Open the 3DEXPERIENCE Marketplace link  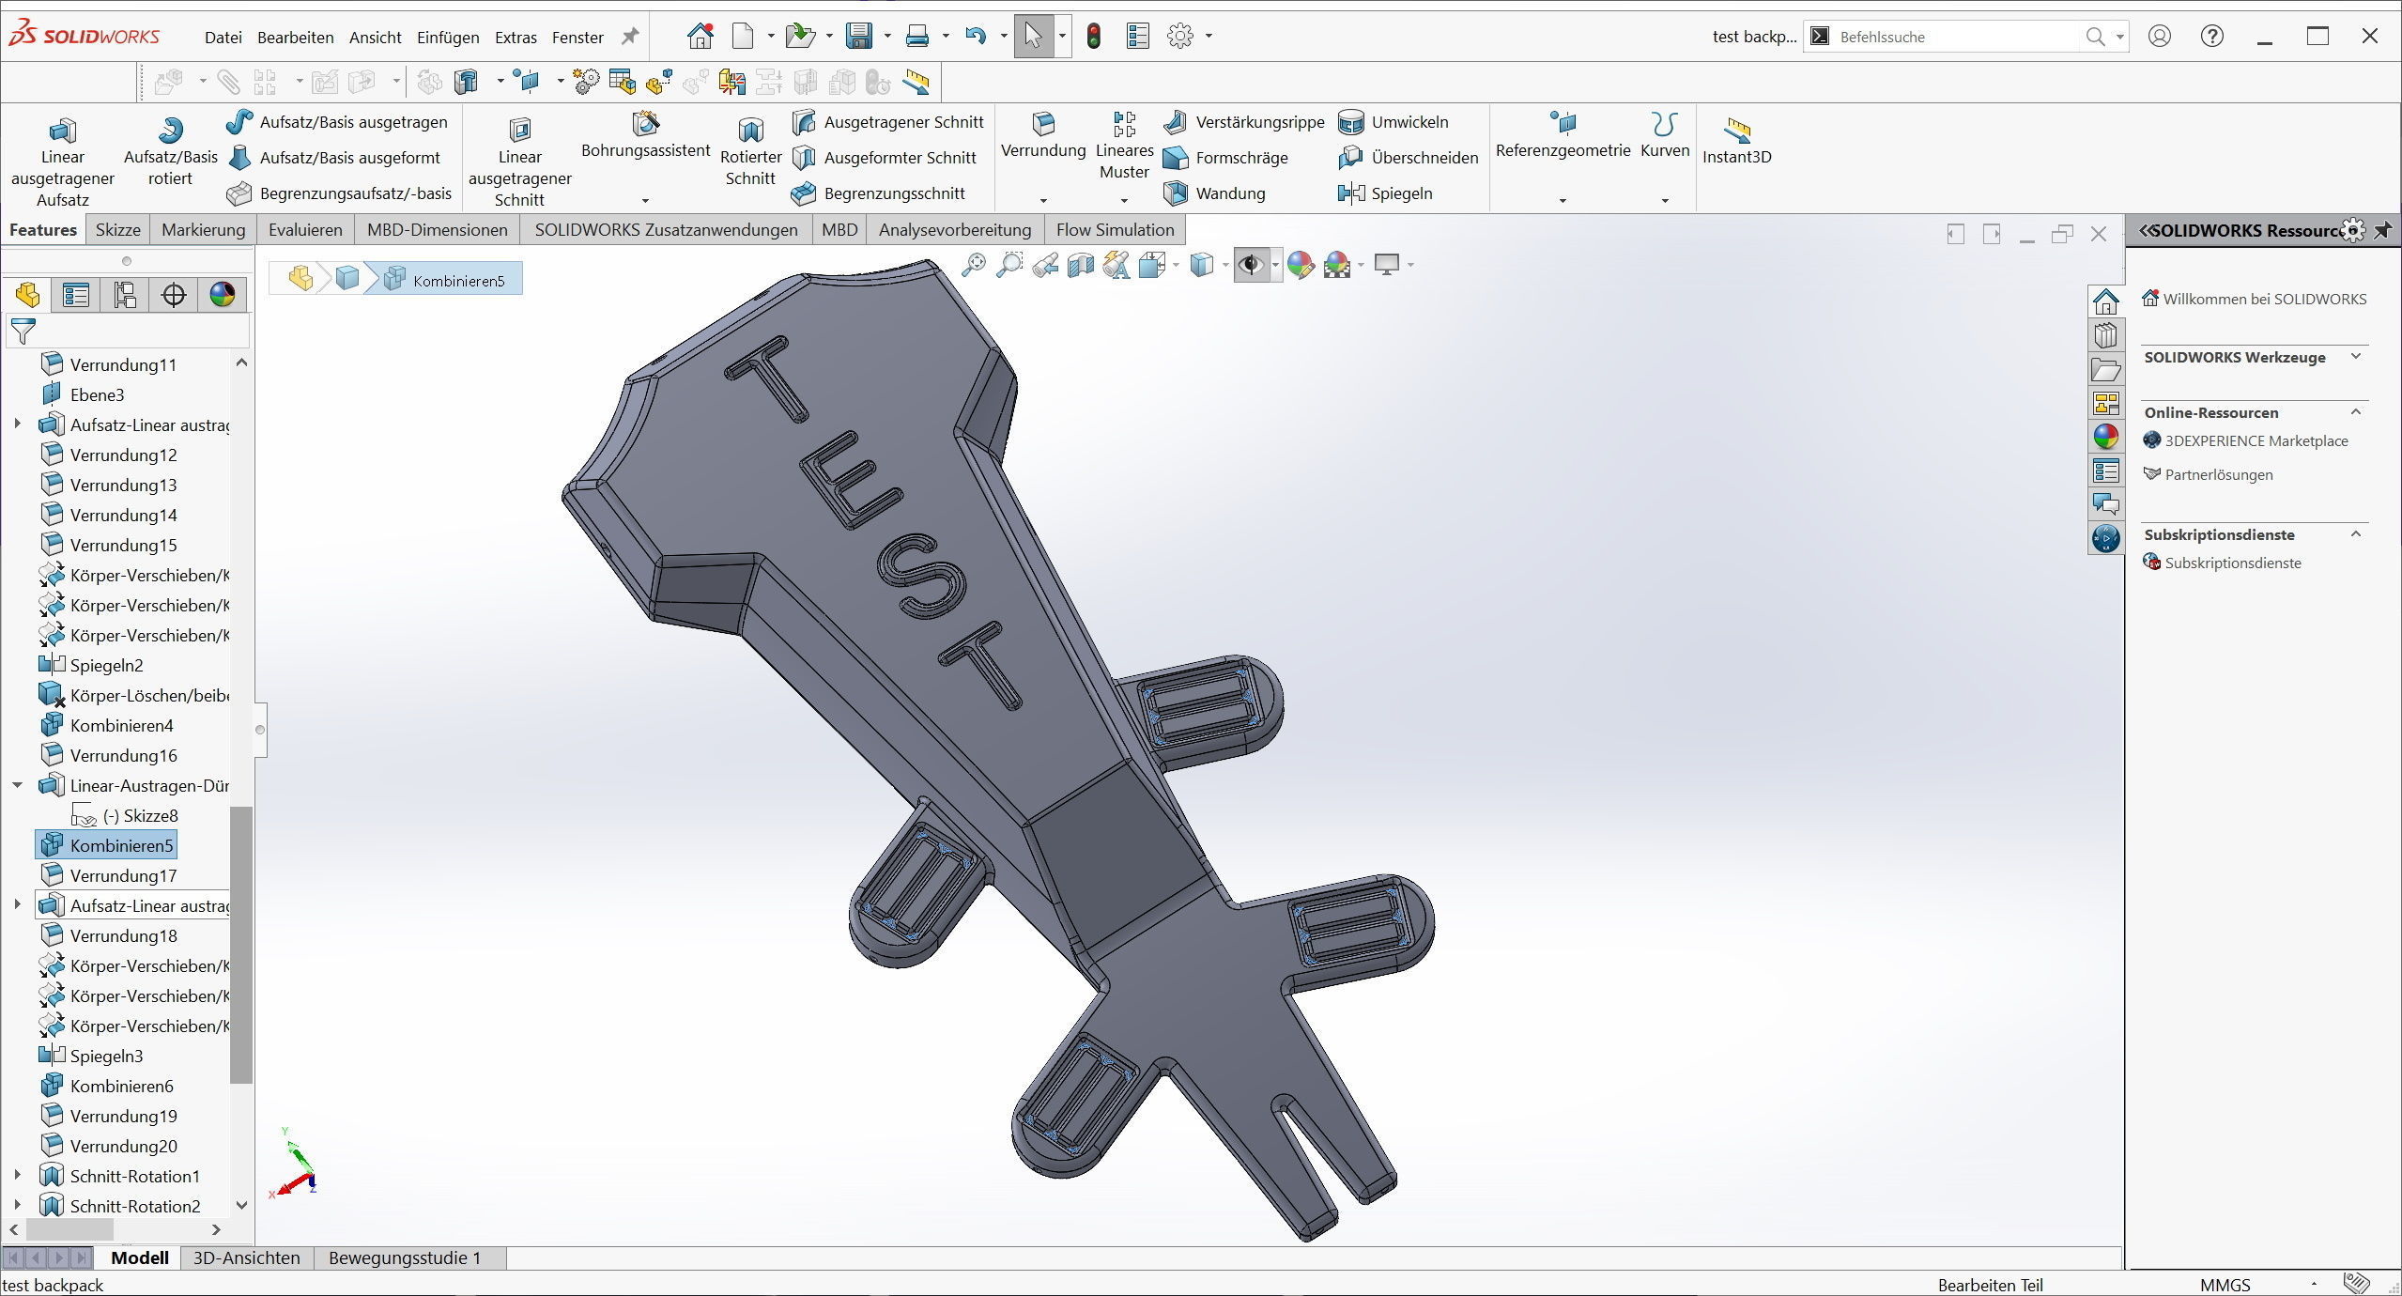pos(2256,440)
